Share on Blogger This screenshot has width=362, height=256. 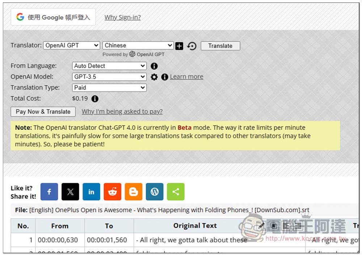pyautogui.click(x=134, y=192)
